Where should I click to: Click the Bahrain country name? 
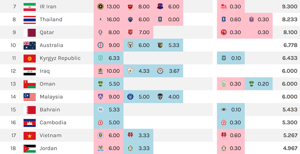pos(50,110)
